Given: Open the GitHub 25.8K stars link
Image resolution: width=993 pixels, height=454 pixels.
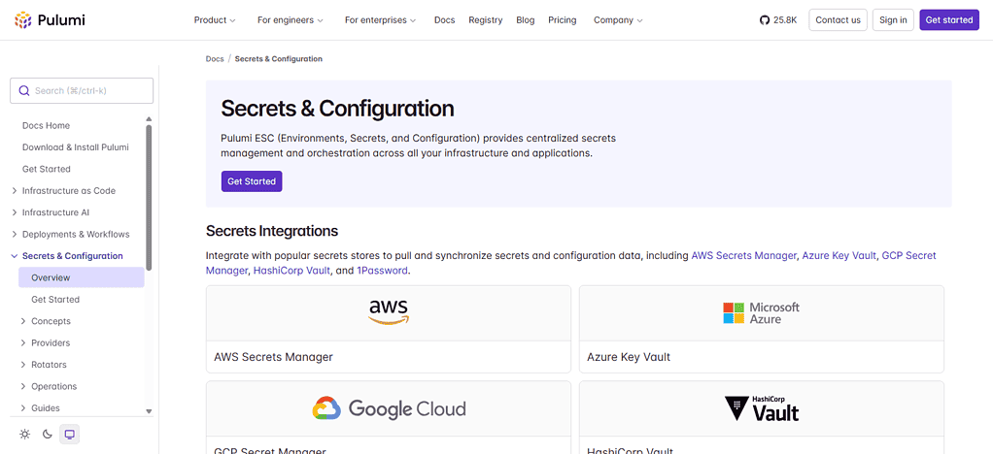Looking at the screenshot, I should [x=778, y=20].
